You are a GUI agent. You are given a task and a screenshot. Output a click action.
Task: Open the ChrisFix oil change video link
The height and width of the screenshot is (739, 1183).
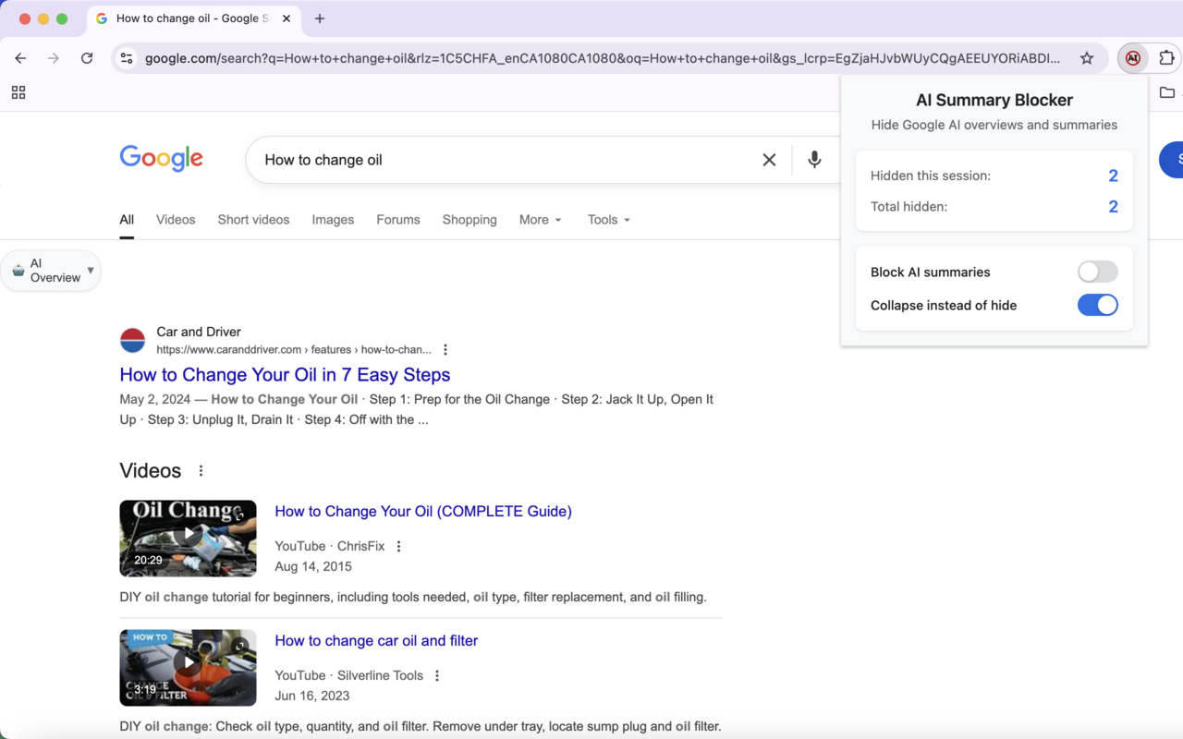click(x=422, y=511)
